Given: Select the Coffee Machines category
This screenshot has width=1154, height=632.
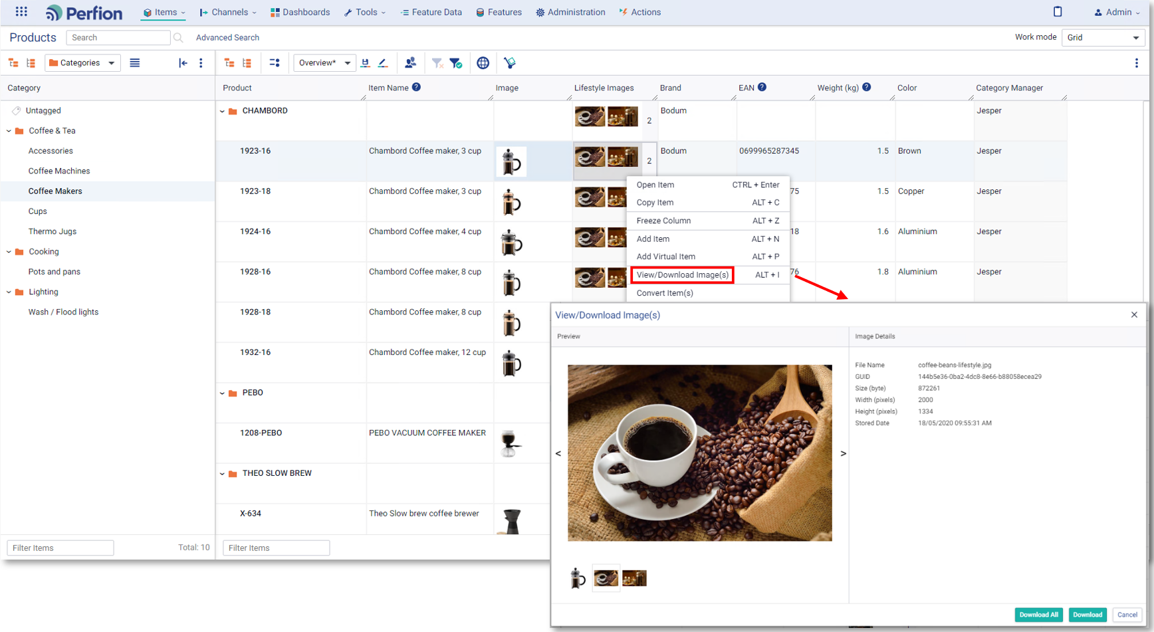Looking at the screenshot, I should (x=59, y=171).
